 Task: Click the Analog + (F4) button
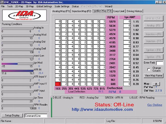(153, 18)
